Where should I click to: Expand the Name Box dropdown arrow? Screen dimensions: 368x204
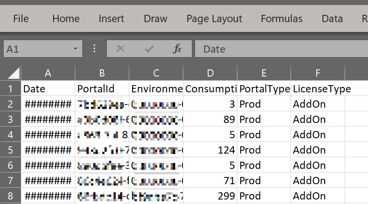[x=75, y=49]
